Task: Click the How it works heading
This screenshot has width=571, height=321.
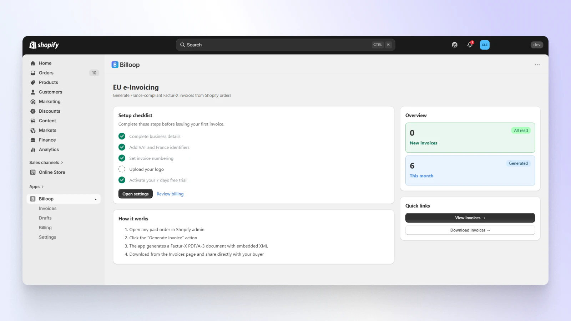Action: point(133,219)
